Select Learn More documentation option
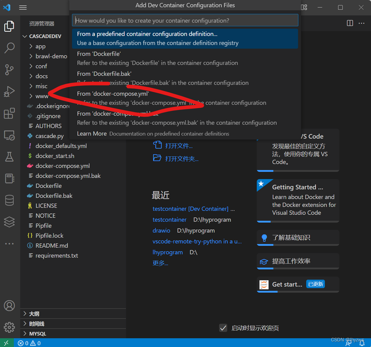This screenshot has width=371, height=347. click(185, 134)
